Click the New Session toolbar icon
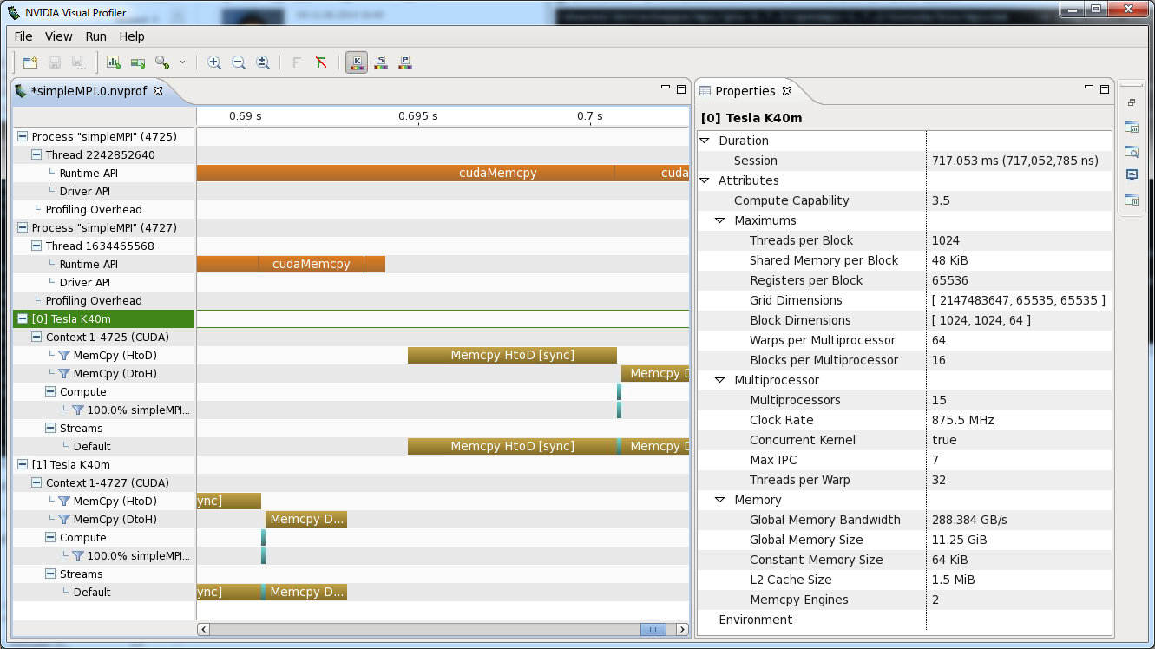The height and width of the screenshot is (649, 1155). [x=30, y=62]
